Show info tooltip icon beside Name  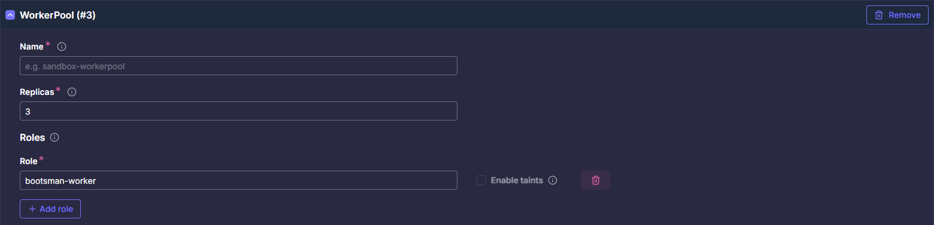click(62, 47)
